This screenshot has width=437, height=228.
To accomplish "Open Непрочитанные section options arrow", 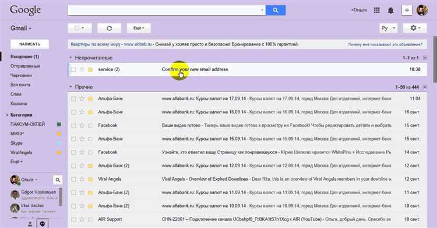I will (425, 58).
